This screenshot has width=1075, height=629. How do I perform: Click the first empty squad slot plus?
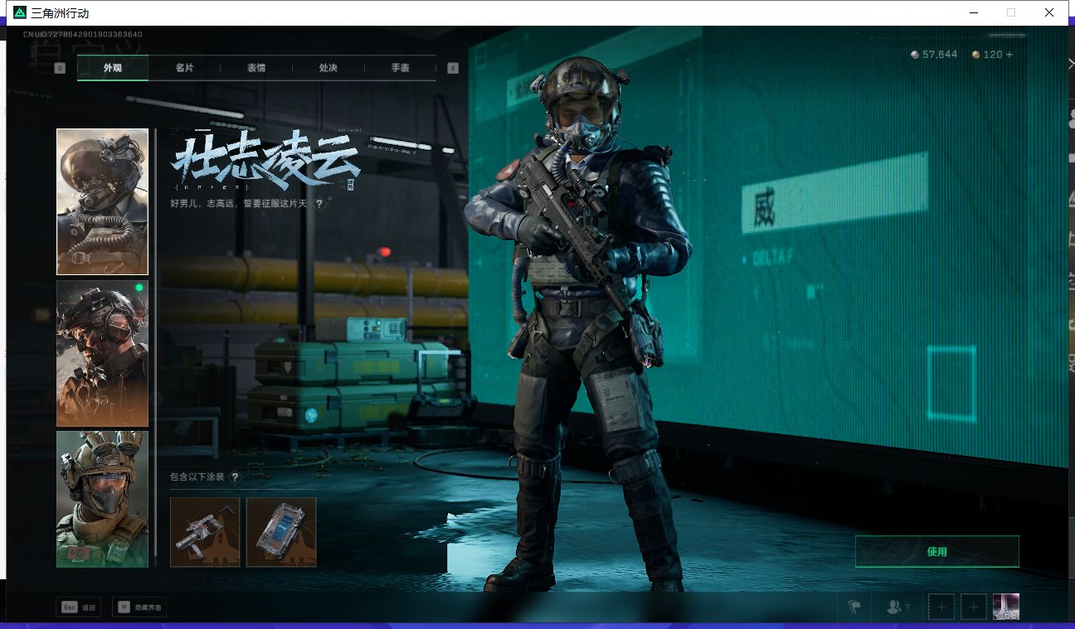941,607
